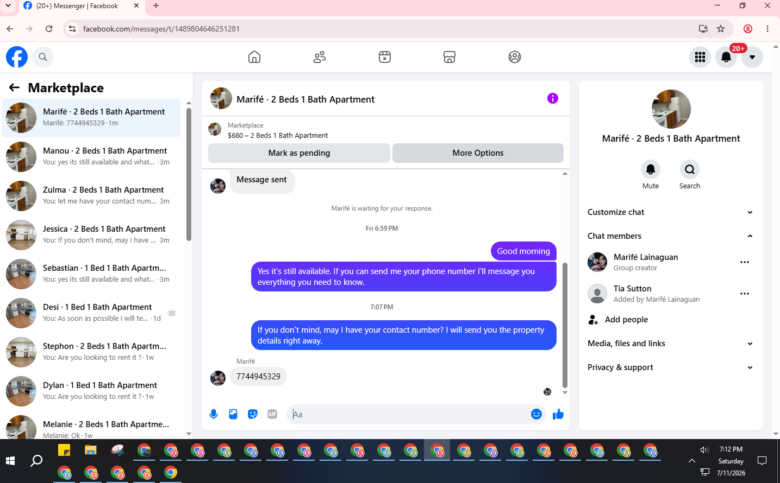The height and width of the screenshot is (483, 780).
Task: Select the message with phone number 7744945329
Action: (258, 377)
